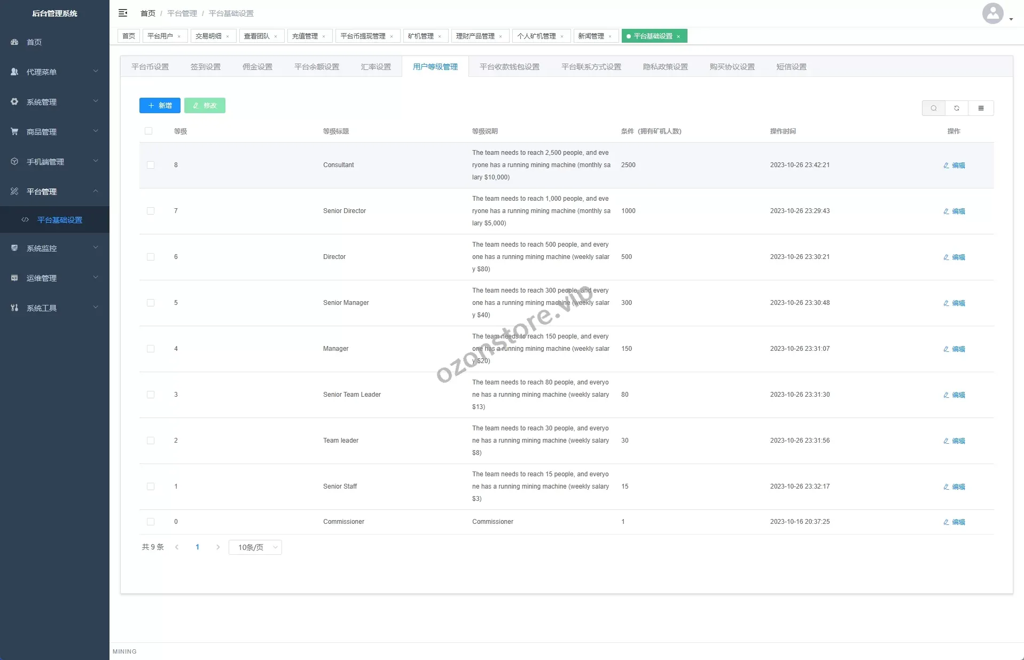Open the 平台币设置 tab
The image size is (1024, 660).
point(150,67)
